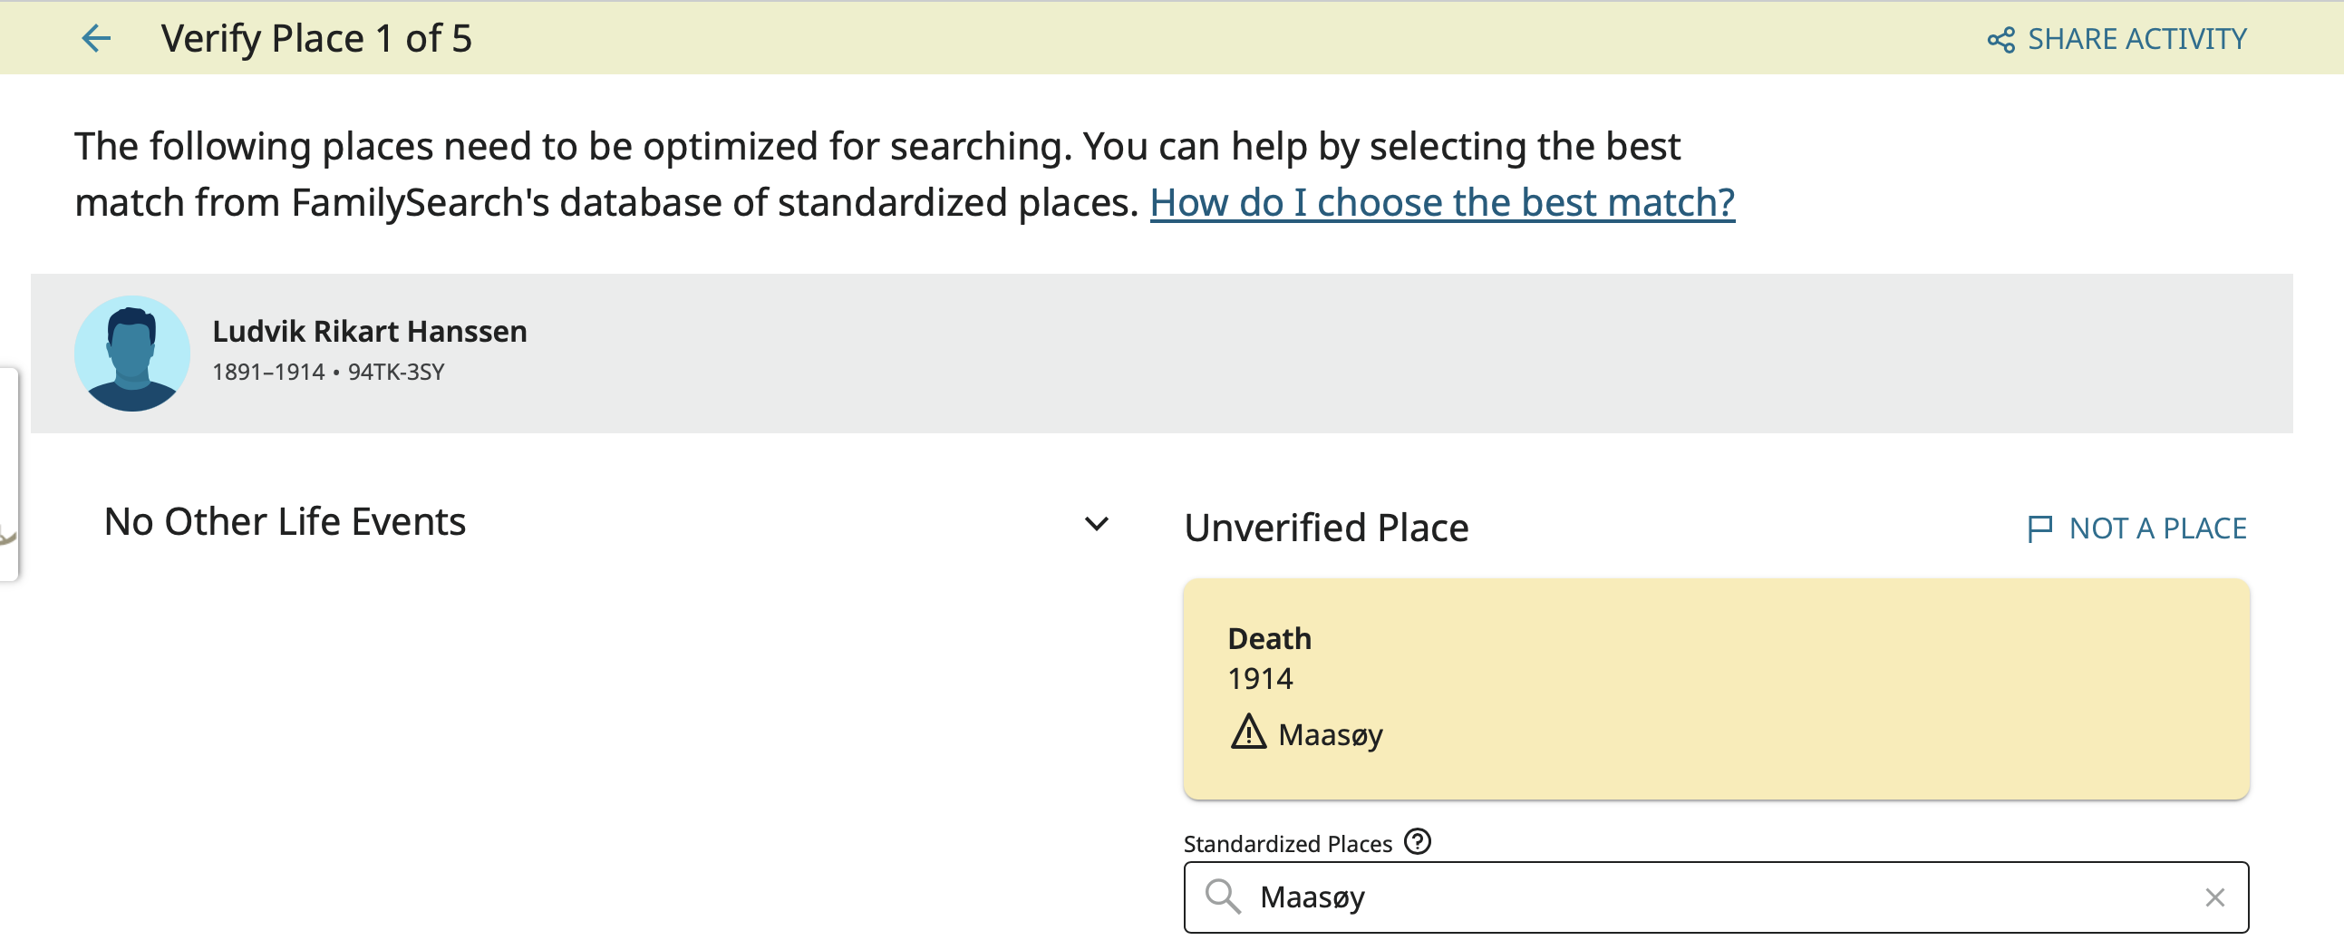Click Ludvik Rikart Hanssen's avatar portrait
The width and height of the screenshot is (2344, 950).
pyautogui.click(x=132, y=353)
